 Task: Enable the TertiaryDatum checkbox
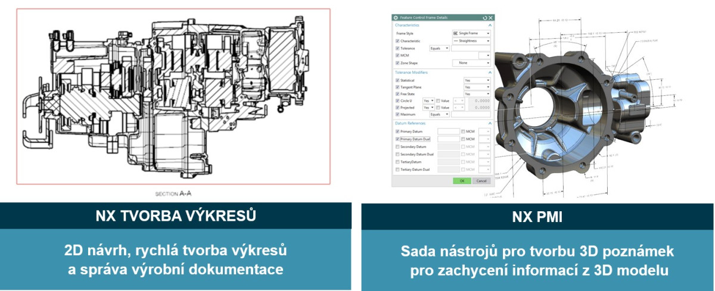(x=397, y=162)
